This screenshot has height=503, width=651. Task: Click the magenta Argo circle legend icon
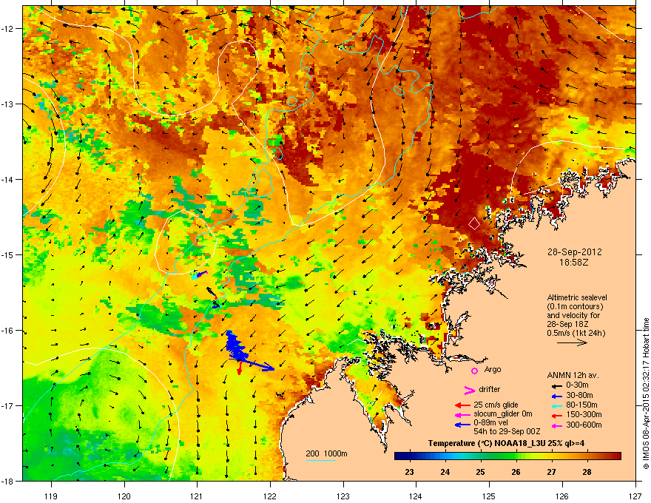tap(474, 371)
